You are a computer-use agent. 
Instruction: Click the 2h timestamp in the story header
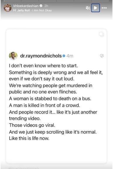click(46, 6)
